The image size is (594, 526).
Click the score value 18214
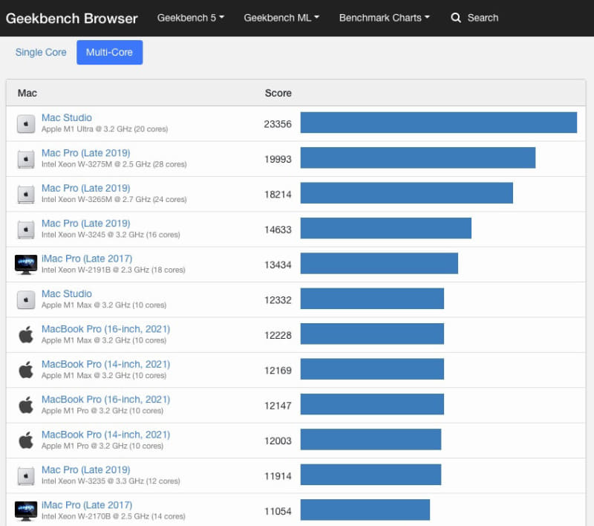coord(278,195)
